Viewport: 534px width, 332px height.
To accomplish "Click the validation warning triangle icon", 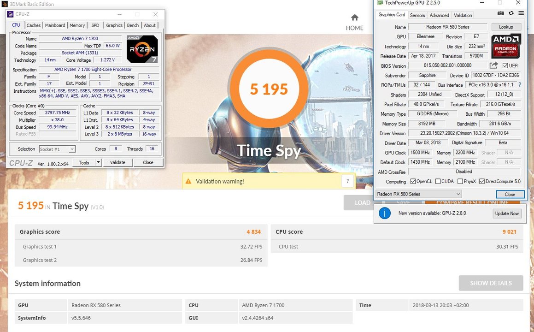I will coord(188,181).
